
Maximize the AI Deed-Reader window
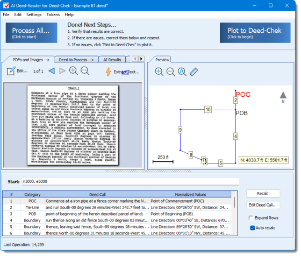click(x=270, y=5)
